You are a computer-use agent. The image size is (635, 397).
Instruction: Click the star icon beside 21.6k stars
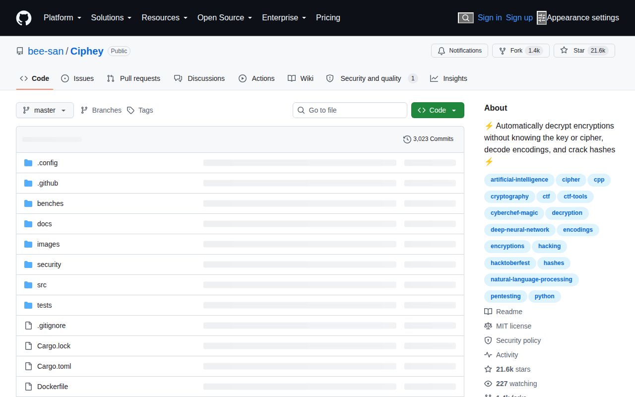(488, 369)
